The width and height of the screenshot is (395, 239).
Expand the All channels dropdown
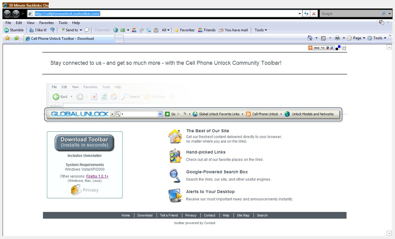(x=165, y=30)
